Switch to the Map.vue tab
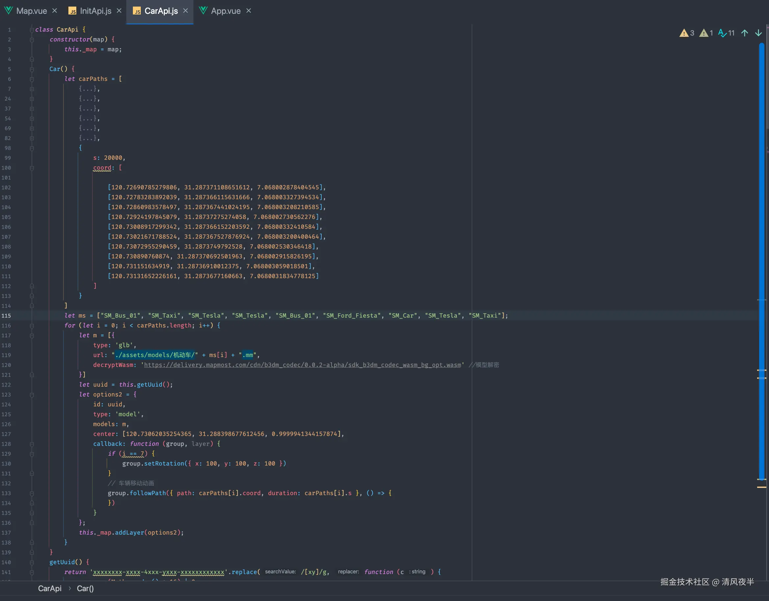 coord(31,11)
